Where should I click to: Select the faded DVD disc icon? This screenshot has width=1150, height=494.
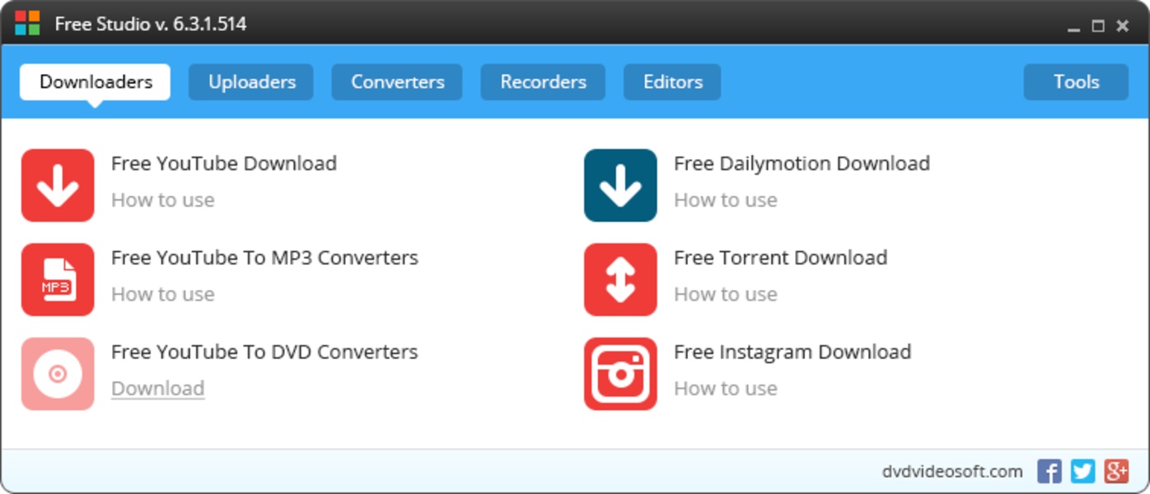(x=58, y=374)
